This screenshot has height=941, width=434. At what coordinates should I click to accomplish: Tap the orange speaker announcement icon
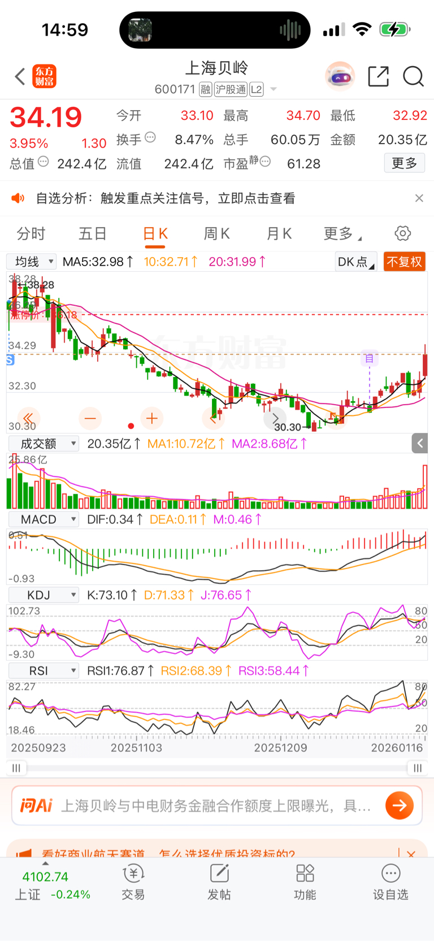[18, 198]
